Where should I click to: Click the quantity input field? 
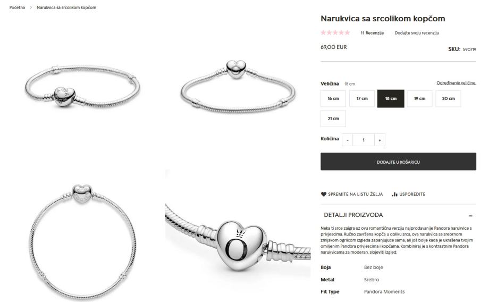[364, 140]
